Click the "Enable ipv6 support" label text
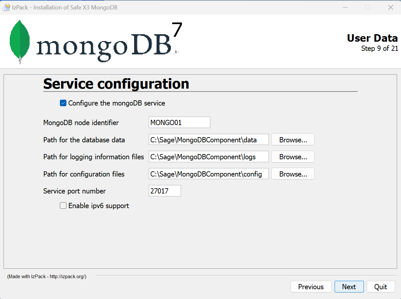The image size is (401, 299). tap(99, 206)
